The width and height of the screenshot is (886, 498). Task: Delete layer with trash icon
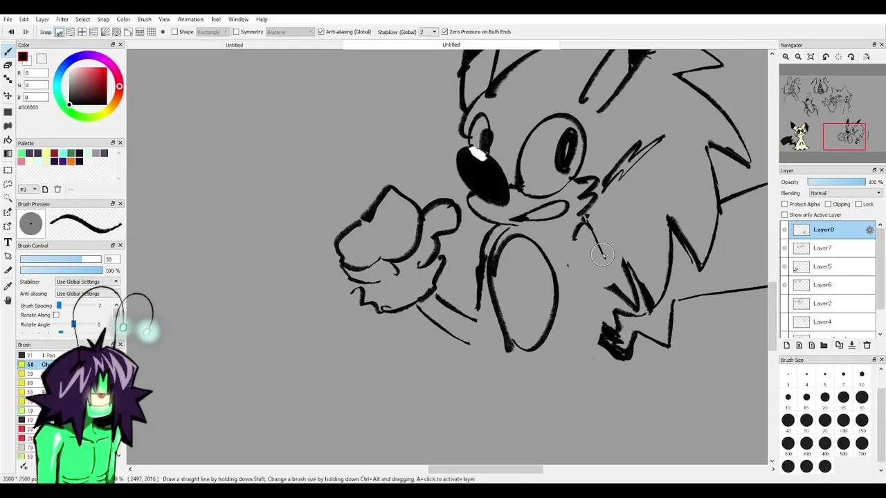coord(867,345)
